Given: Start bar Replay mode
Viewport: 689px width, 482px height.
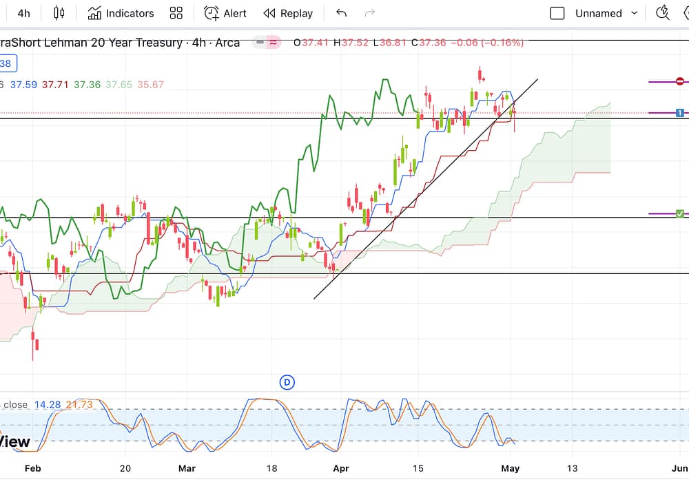Looking at the screenshot, I should 288,13.
